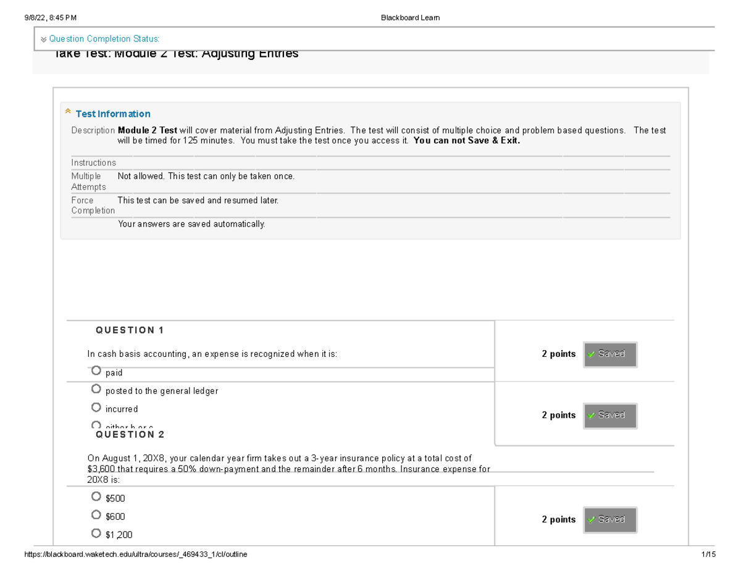Screen dimensions: 741x573
Task: Click the blue double-chevron icon before Question Completion Status
Action: coord(43,39)
